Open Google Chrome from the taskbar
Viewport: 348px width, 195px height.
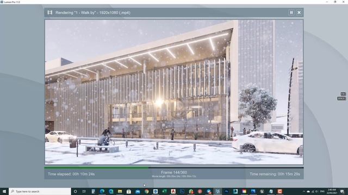tap(146, 191)
